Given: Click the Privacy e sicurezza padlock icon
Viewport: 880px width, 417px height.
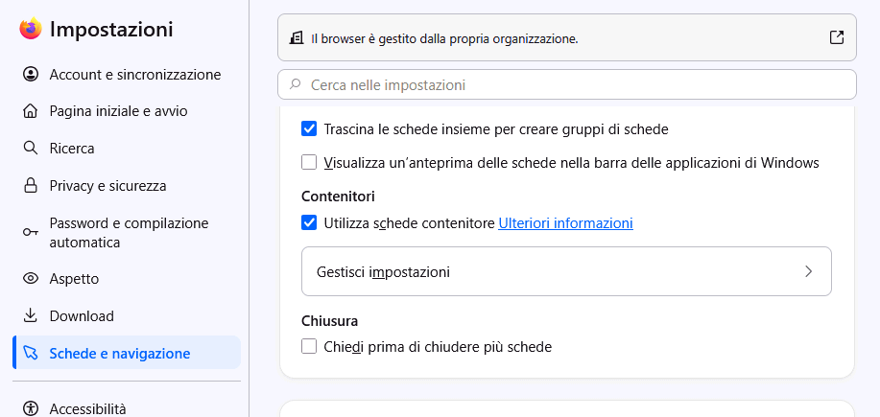Looking at the screenshot, I should click(x=31, y=186).
